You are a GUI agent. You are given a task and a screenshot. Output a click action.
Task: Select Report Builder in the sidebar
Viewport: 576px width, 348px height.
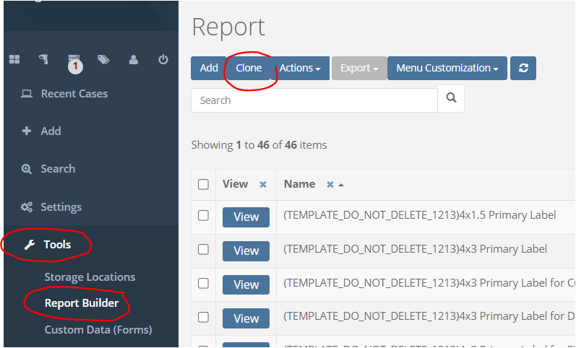pos(81,303)
